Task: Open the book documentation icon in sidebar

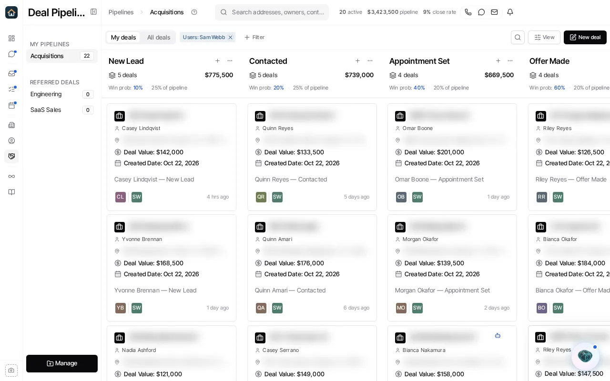Action: coord(11,192)
